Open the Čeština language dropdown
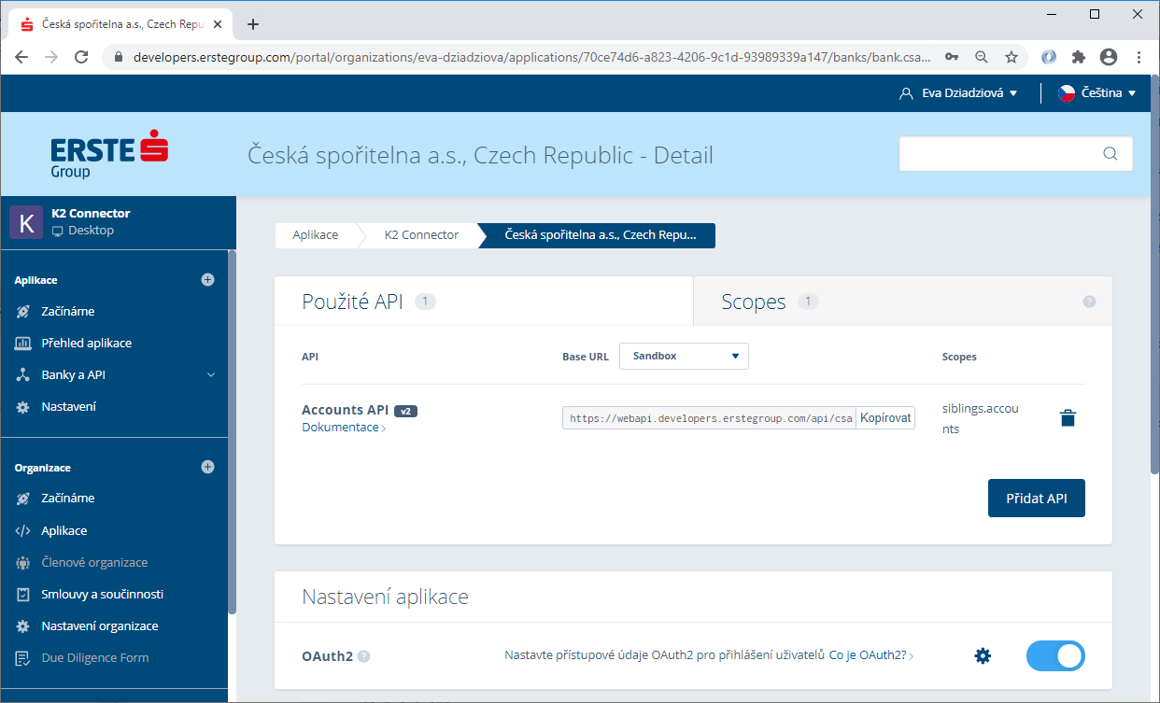The height and width of the screenshot is (703, 1160). [x=1096, y=93]
